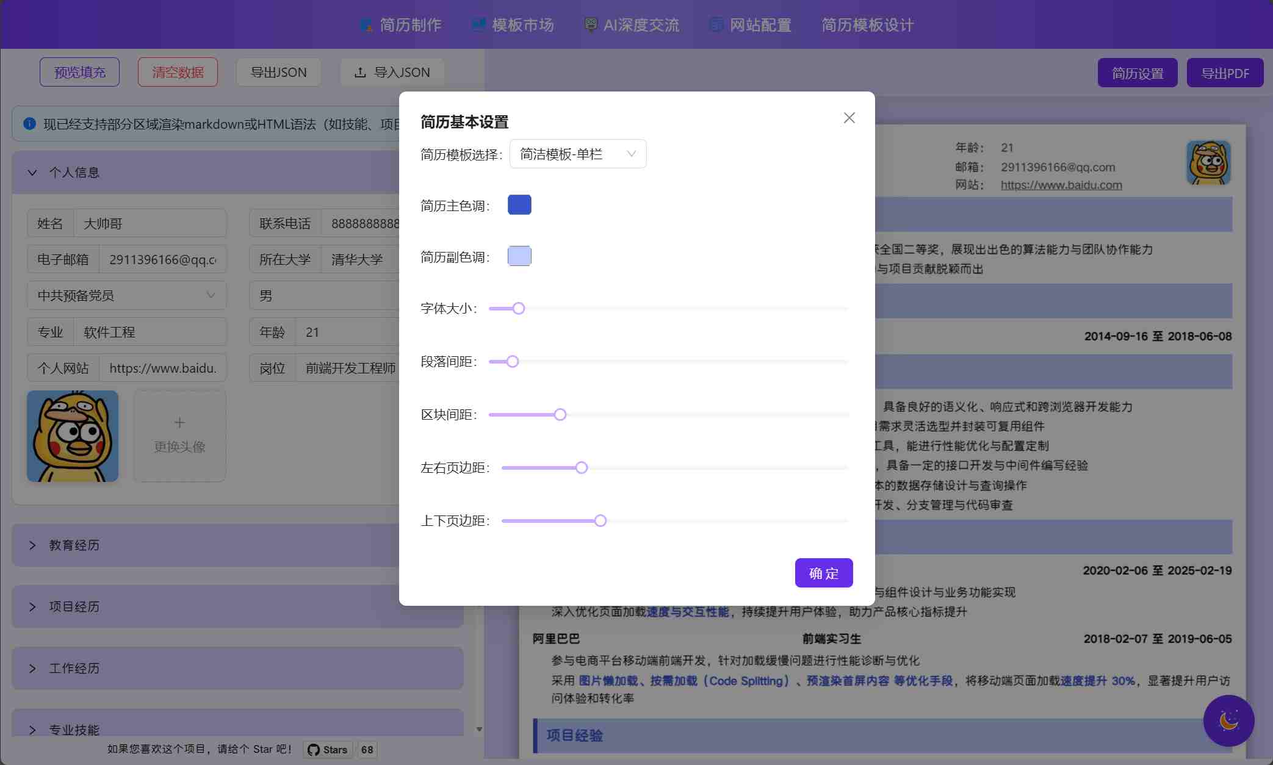Image resolution: width=1273 pixels, height=765 pixels.
Task: Click the 模板市场 nav icon
Action: (478, 25)
